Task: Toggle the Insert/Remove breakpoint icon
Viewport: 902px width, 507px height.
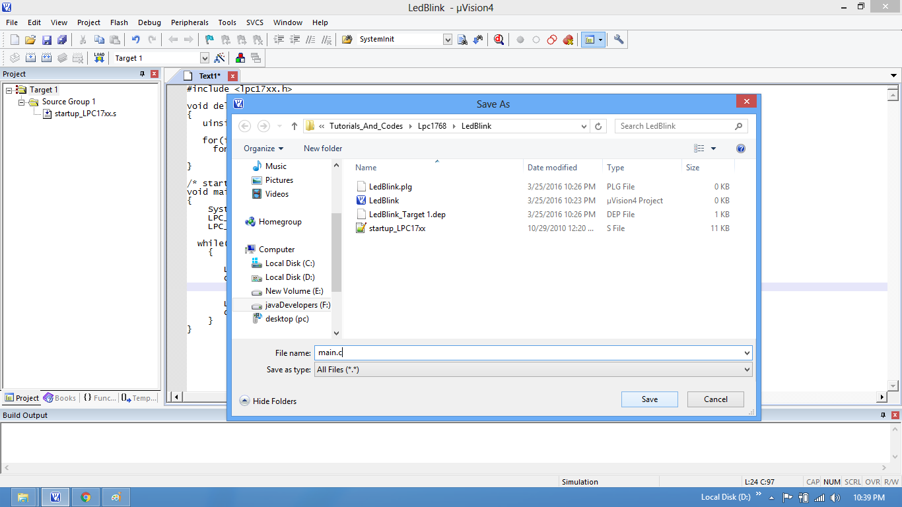Action: 520,40
